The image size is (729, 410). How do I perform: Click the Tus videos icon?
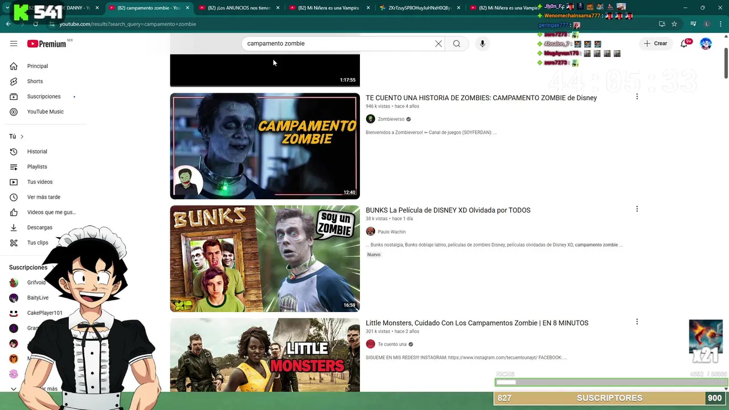pyautogui.click(x=14, y=182)
